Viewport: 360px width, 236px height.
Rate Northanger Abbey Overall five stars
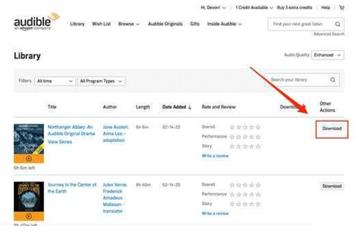(x=258, y=127)
